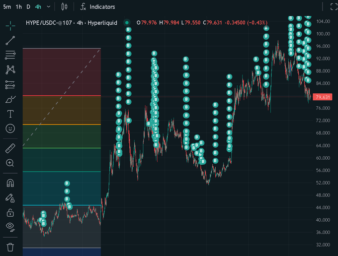Click the open value O79.976
Screen dimensions: 338x256
(x=147, y=23)
